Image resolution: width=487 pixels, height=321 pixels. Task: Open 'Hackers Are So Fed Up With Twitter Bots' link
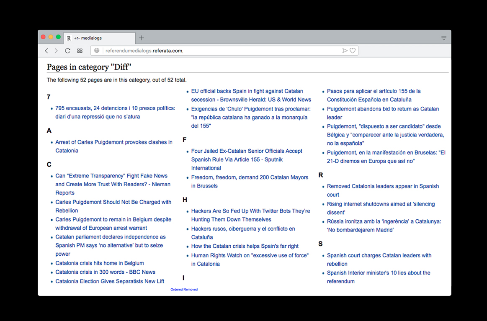coord(251,215)
